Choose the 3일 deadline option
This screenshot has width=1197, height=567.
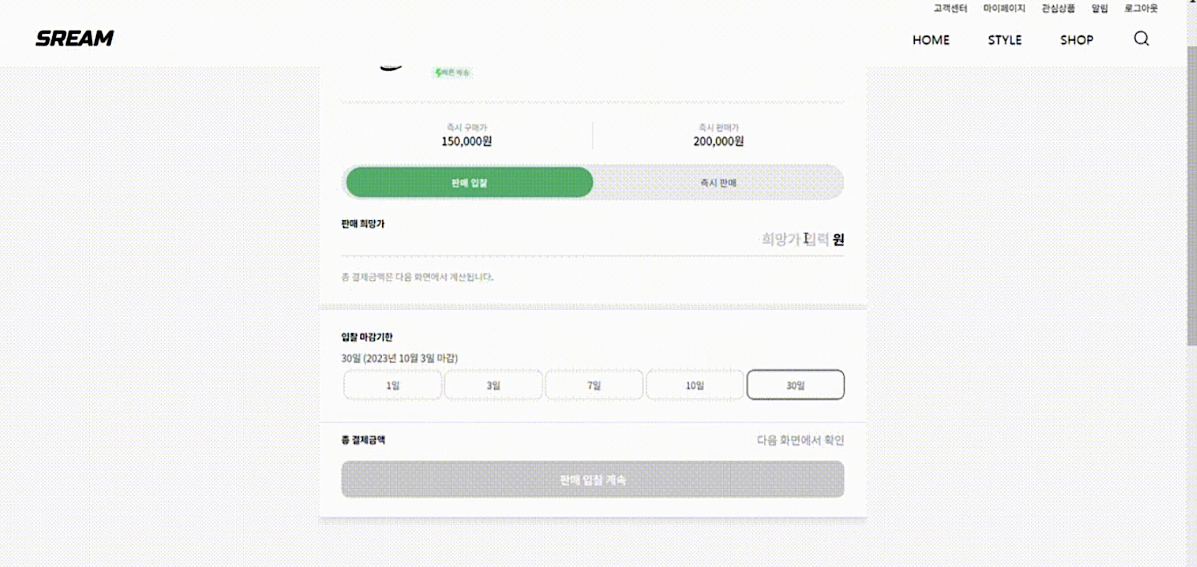pos(493,385)
